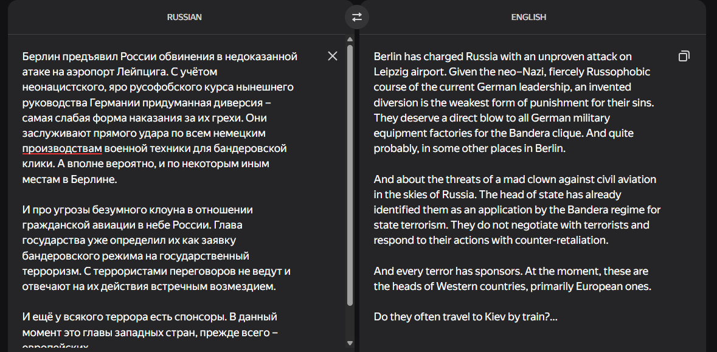Click the source scrollbar up arrow
717x352 pixels.
350,40
